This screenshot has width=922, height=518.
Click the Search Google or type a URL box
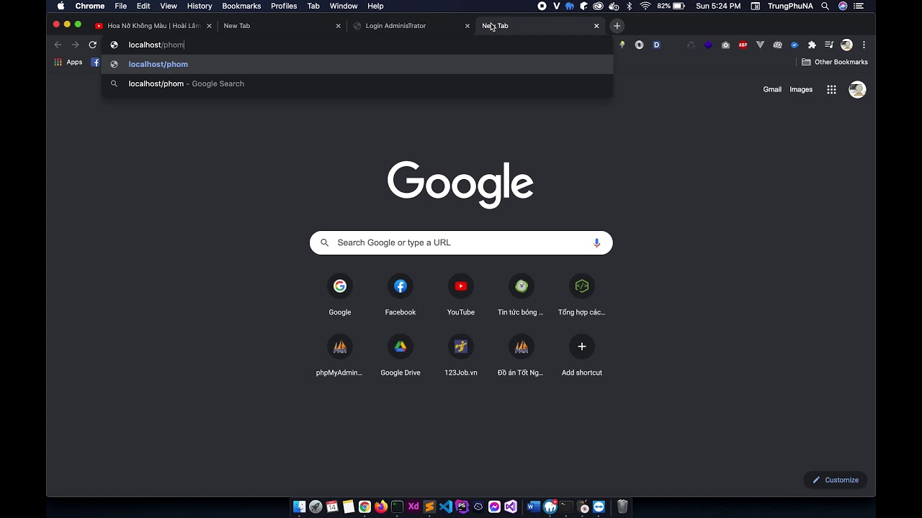[461, 242]
